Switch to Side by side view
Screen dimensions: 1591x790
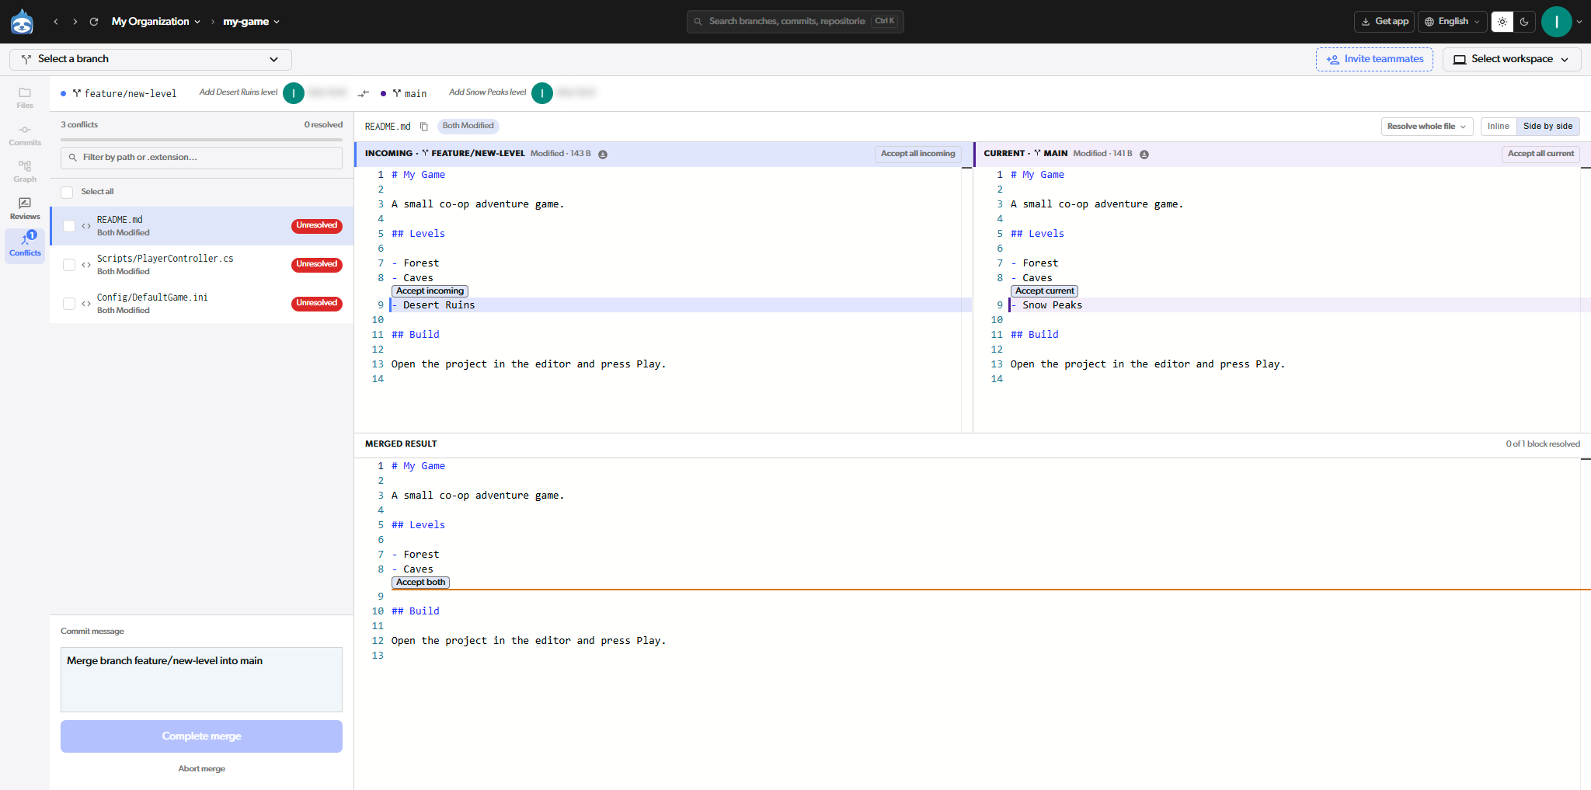pos(1547,127)
